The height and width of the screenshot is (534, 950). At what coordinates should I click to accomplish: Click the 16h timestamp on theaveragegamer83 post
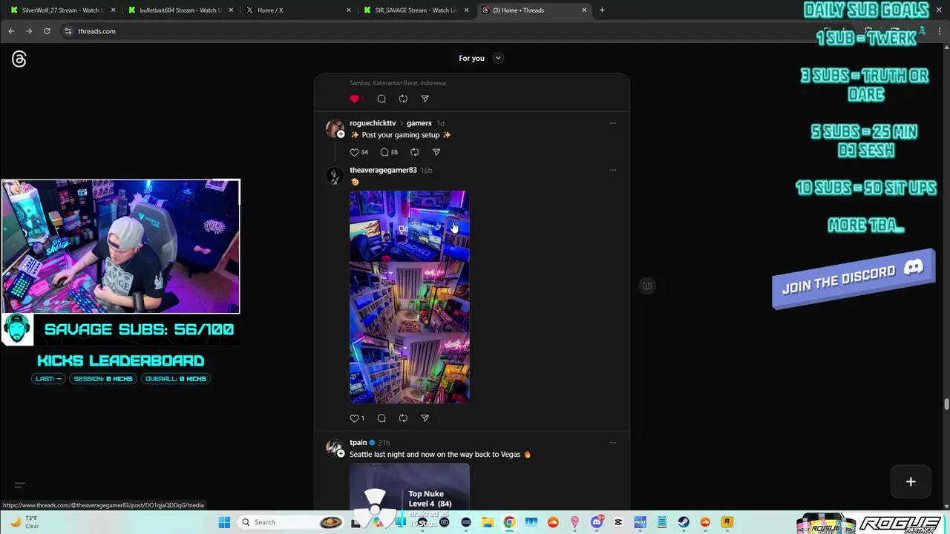(x=426, y=171)
